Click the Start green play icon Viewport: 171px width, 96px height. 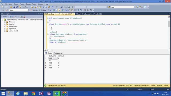[73, 7]
